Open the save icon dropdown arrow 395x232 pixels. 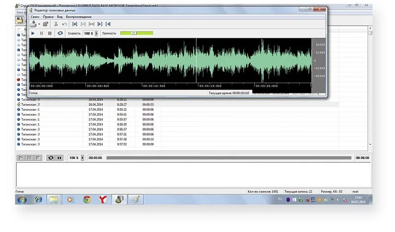click(x=39, y=24)
